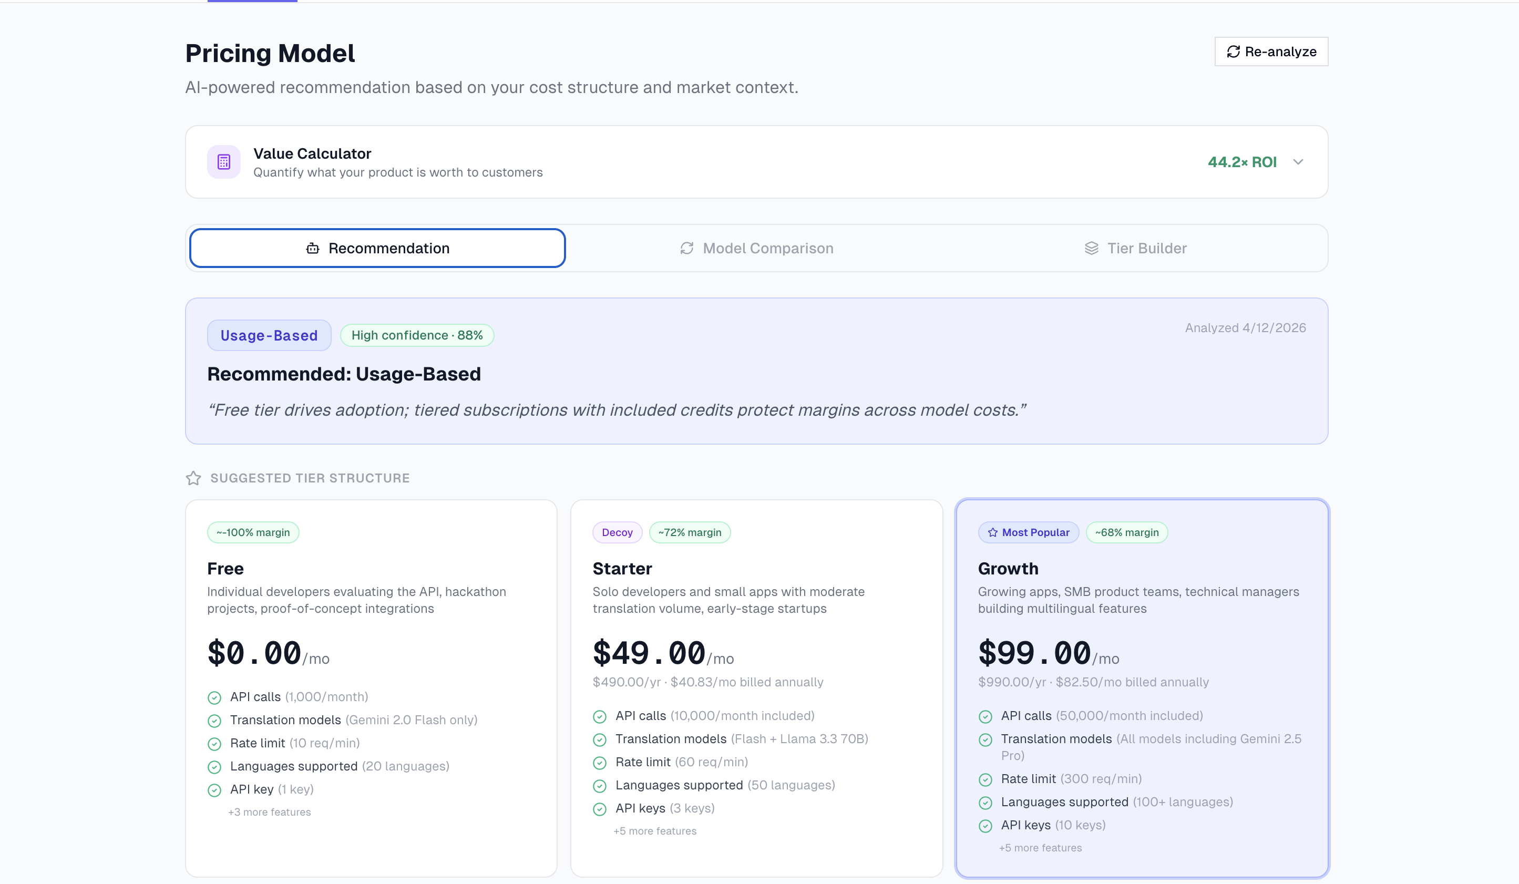Click check icon for Rate limit 300 req/min

[x=985, y=780]
